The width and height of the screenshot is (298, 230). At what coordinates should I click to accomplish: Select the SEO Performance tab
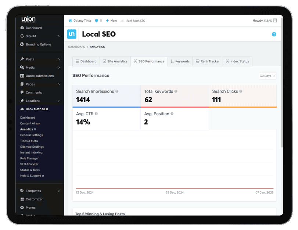point(149,61)
